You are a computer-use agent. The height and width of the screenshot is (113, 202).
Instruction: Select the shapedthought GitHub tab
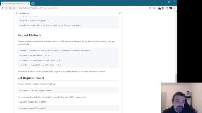click(x=15, y=4)
